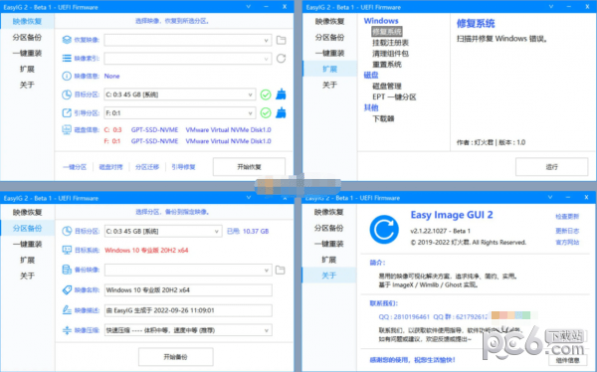597x372 pixels.
Task: Select 修复系统 in the Windows tools list
Action: [x=387, y=32]
